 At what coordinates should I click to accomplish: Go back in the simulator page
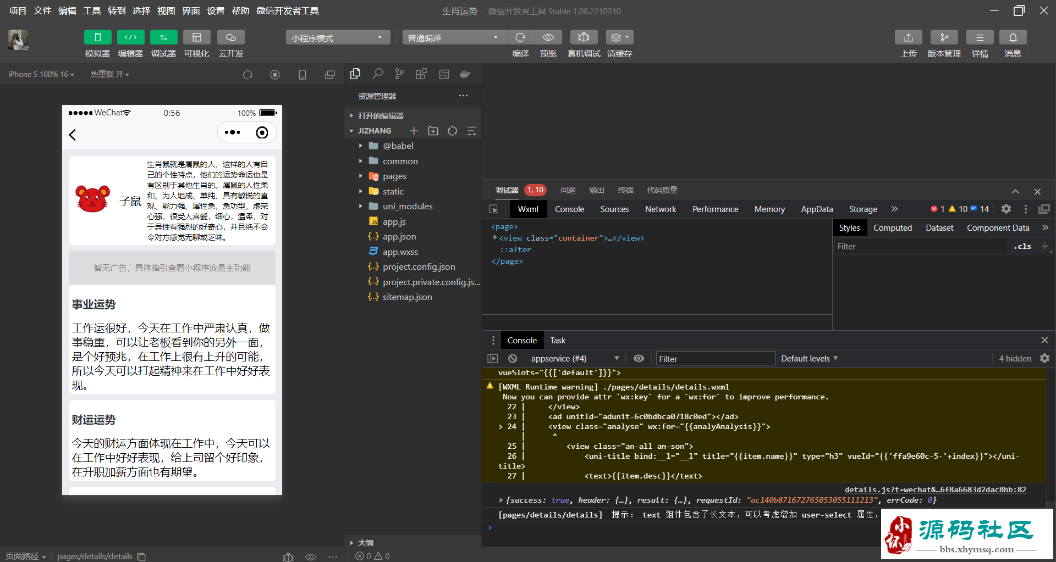(x=73, y=135)
